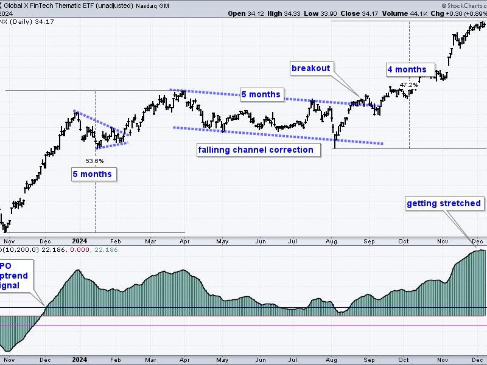Viewport: 487px width, 365px height.
Task: Click "Sep" on the bottom indicator date axis
Action: (370, 360)
